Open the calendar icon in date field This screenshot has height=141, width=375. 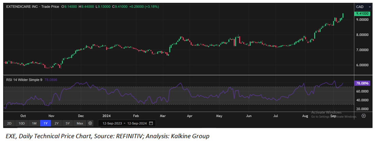pos(151,123)
